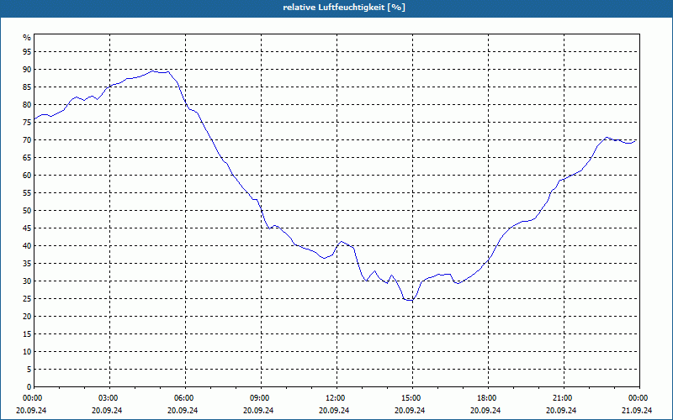Click the y-axis label 50
The height and width of the screenshot is (420, 673).
pos(27,211)
